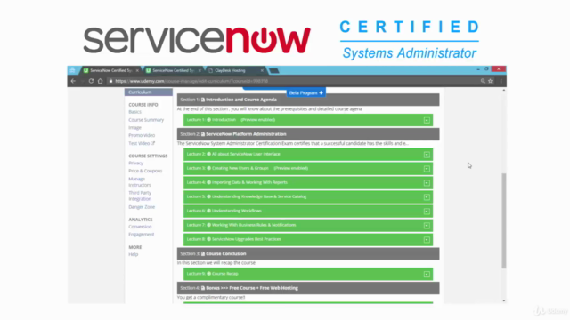Image resolution: width=570 pixels, height=320 pixels.
Task: Expand Lecture 7 Business Rules & Notifications
Action: point(427,225)
